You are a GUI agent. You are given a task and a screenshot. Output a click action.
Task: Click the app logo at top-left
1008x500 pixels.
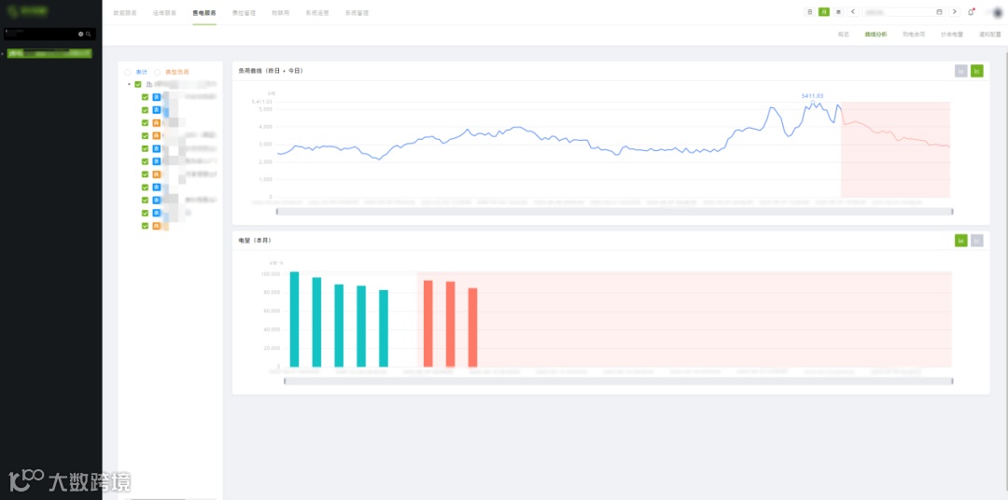click(29, 11)
